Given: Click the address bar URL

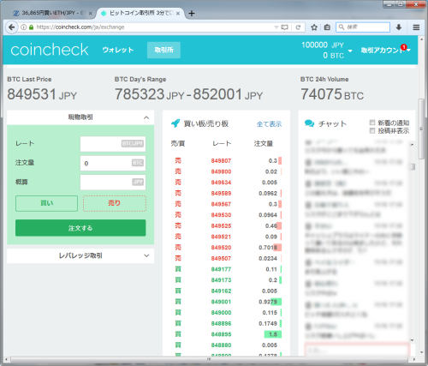Looking at the screenshot, I should tap(80, 27).
